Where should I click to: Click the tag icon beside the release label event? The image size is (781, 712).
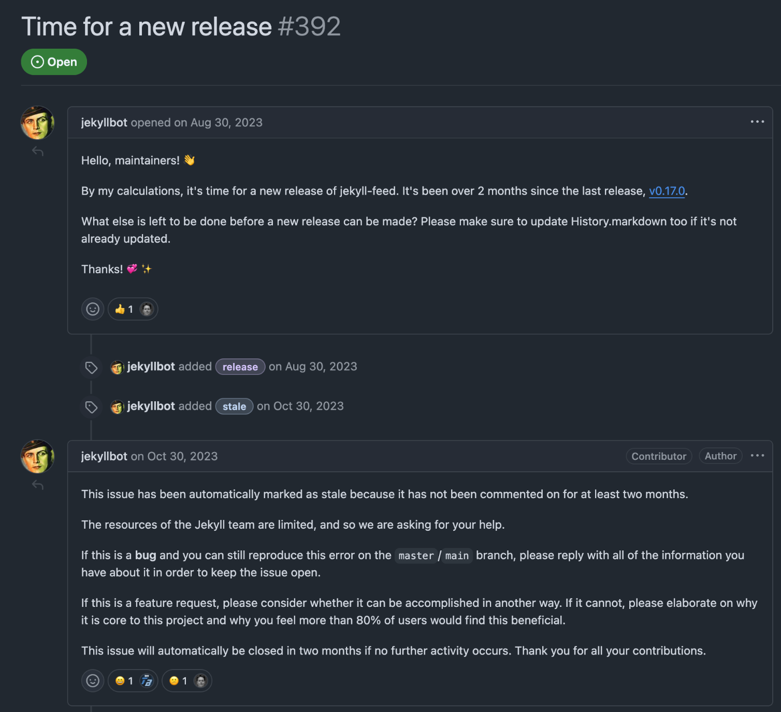(x=92, y=368)
